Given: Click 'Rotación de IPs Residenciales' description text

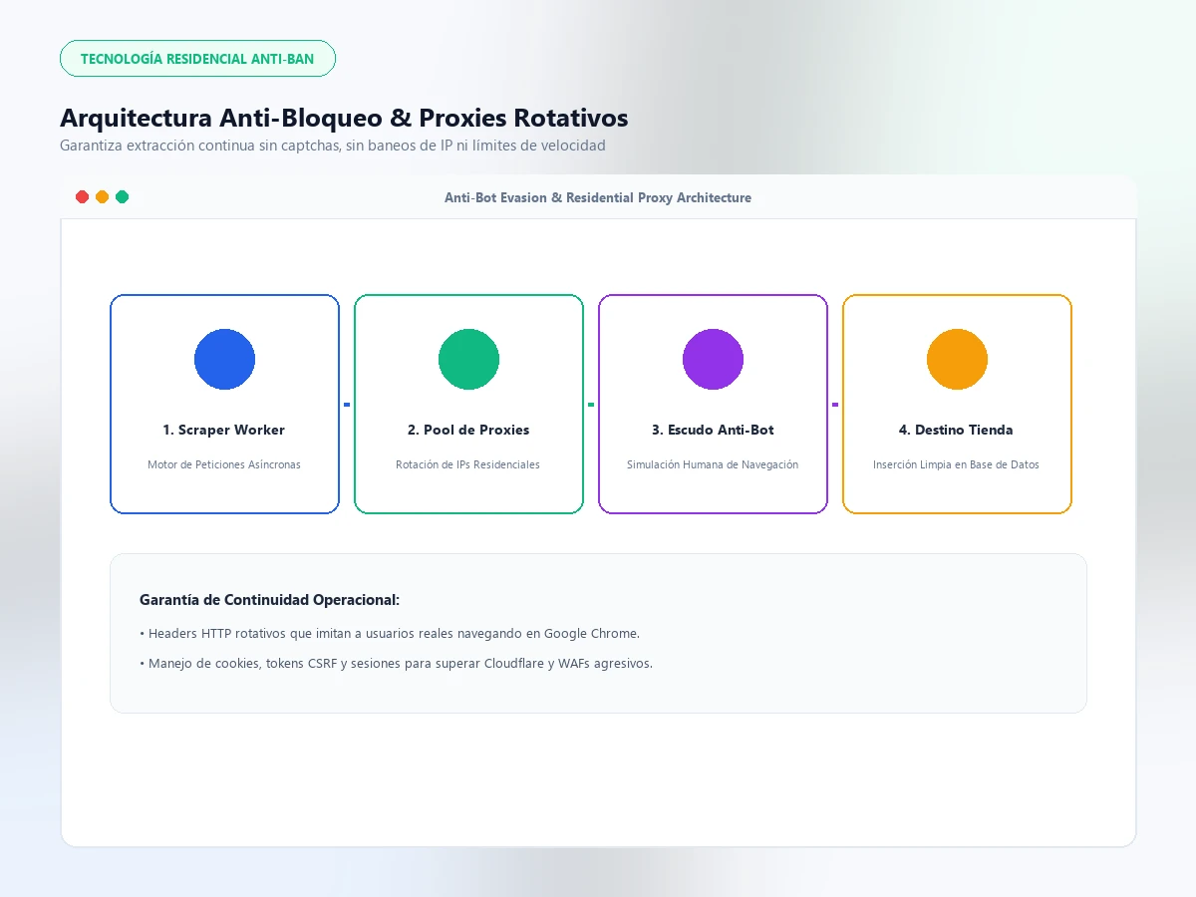Looking at the screenshot, I should coord(468,464).
